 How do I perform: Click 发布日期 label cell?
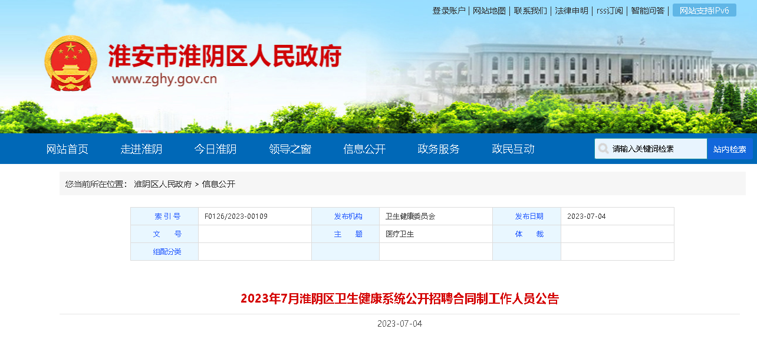click(526, 216)
